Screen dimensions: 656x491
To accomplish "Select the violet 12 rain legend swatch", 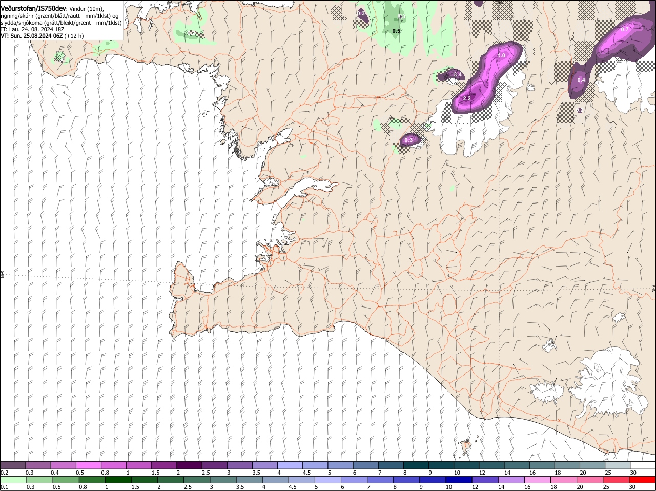I will click(x=485, y=480).
